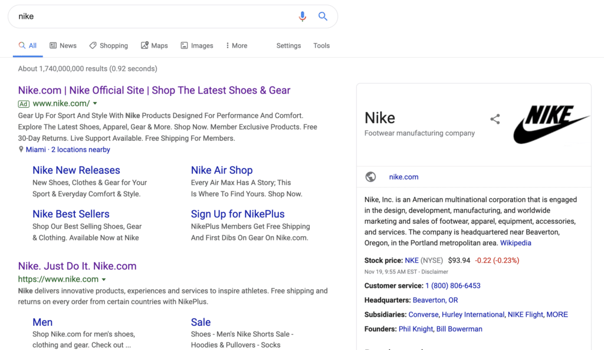604x350 pixels.
Task: Open the Phil Knight founder link
Action: tap(416, 329)
